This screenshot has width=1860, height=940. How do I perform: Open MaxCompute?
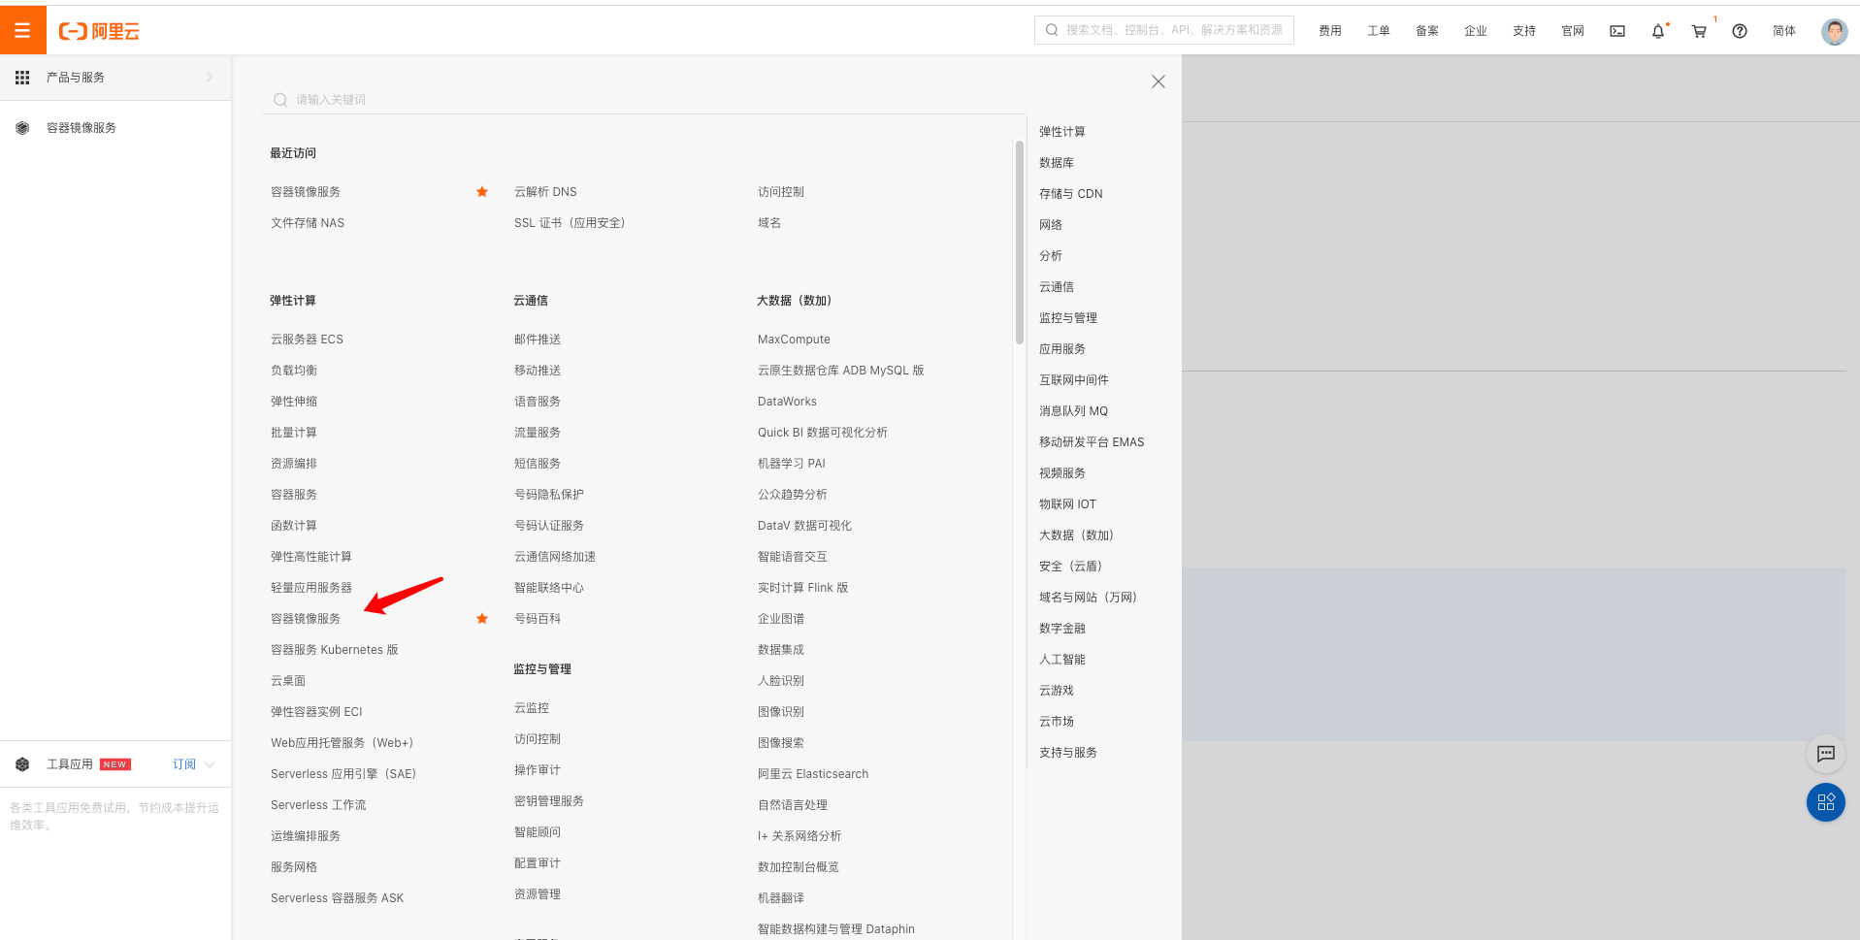point(794,340)
